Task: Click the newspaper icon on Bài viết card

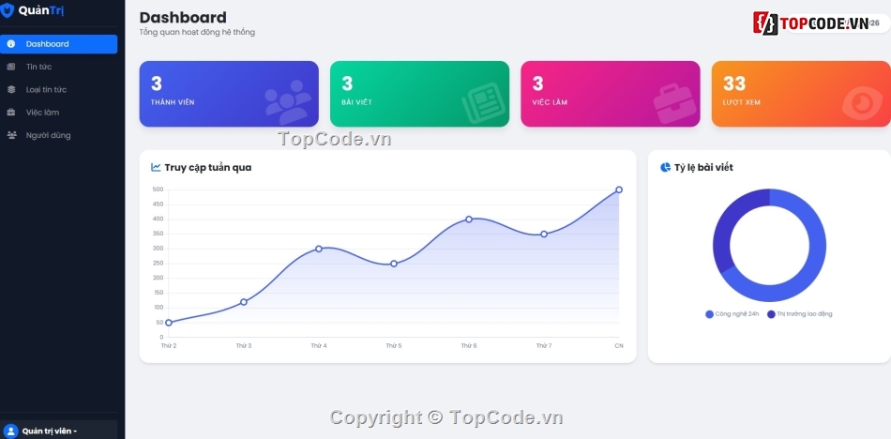Action: coord(484,103)
